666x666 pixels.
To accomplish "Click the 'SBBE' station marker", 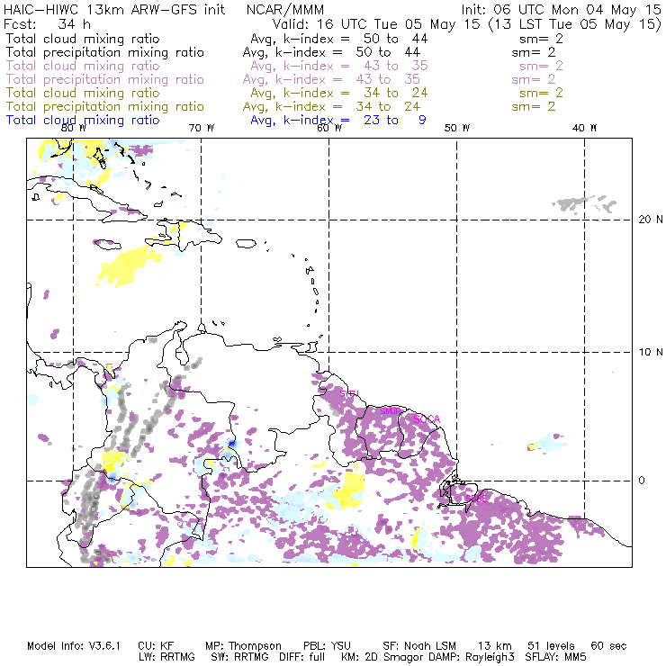I will click(x=476, y=499).
